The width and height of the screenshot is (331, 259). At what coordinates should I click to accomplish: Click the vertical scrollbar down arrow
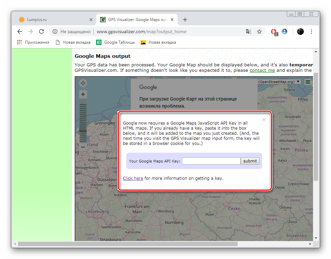point(316,238)
